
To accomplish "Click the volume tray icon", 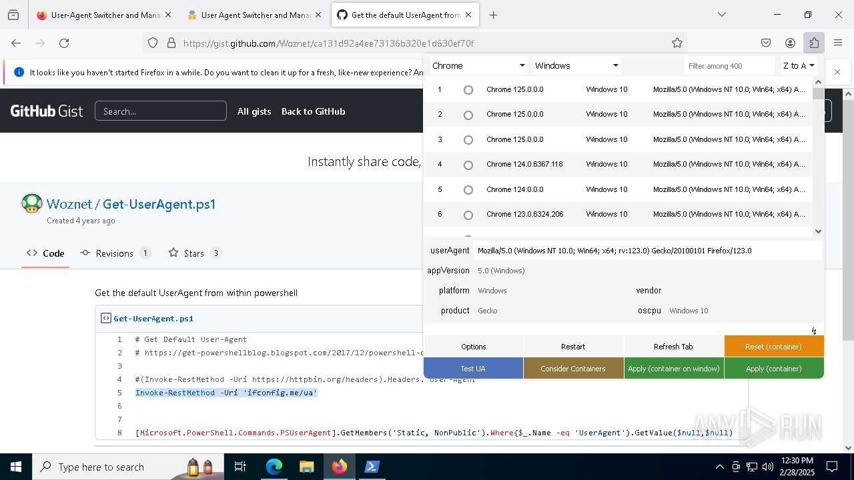I will point(768,467).
